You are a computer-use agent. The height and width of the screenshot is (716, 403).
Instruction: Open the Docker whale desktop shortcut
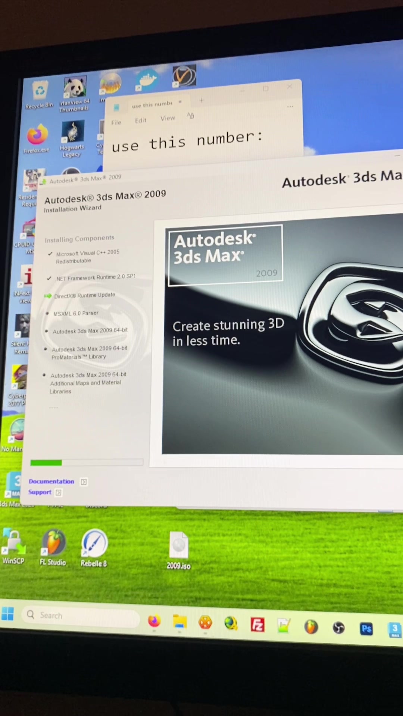click(x=147, y=80)
